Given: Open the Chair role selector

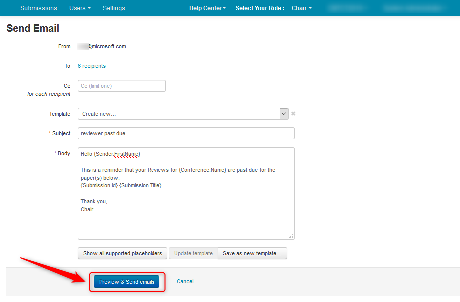Looking at the screenshot, I should point(302,8).
